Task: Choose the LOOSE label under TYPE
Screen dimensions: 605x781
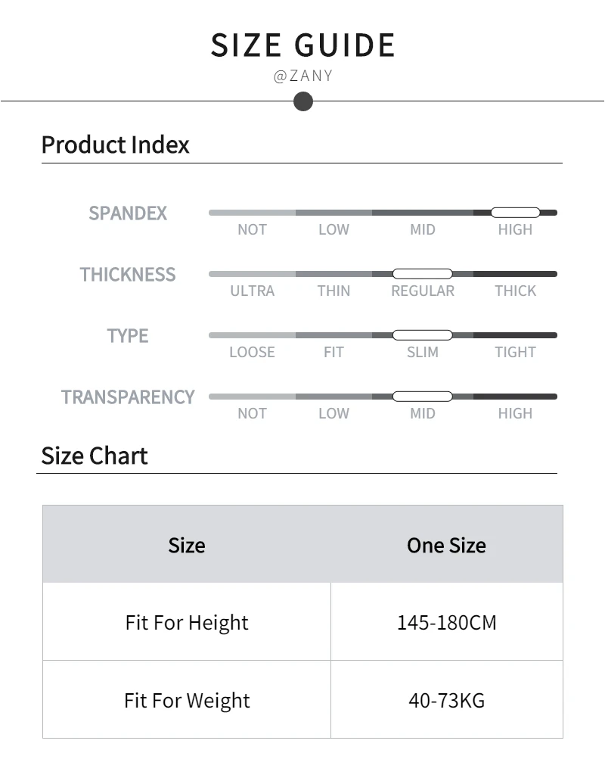Action: tap(252, 352)
